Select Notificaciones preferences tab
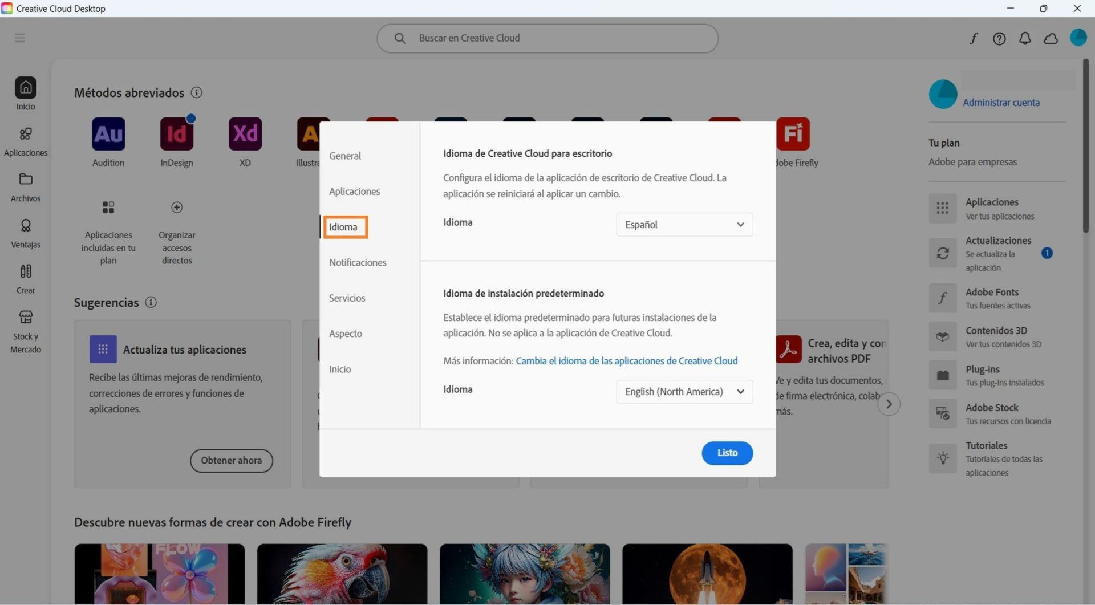The height and width of the screenshot is (605, 1095). pyautogui.click(x=358, y=263)
